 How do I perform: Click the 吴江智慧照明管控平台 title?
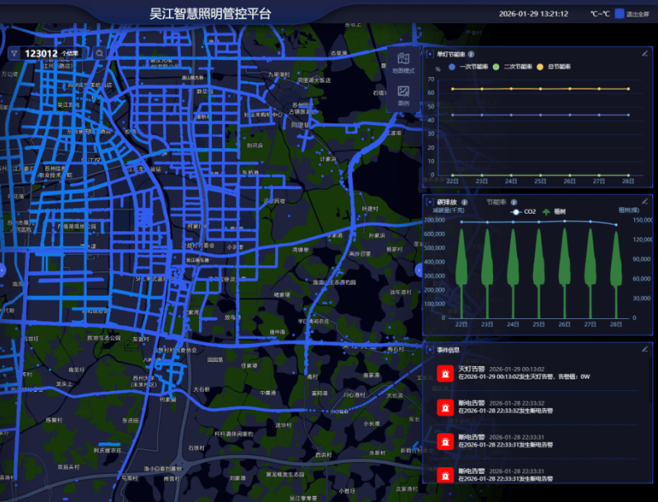click(210, 14)
